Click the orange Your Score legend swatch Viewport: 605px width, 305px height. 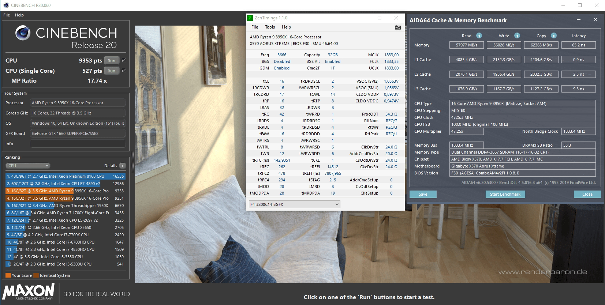tap(8, 275)
